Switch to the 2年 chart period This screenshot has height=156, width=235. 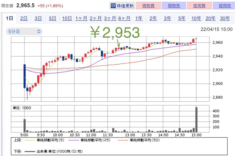pyautogui.click(x=153, y=19)
